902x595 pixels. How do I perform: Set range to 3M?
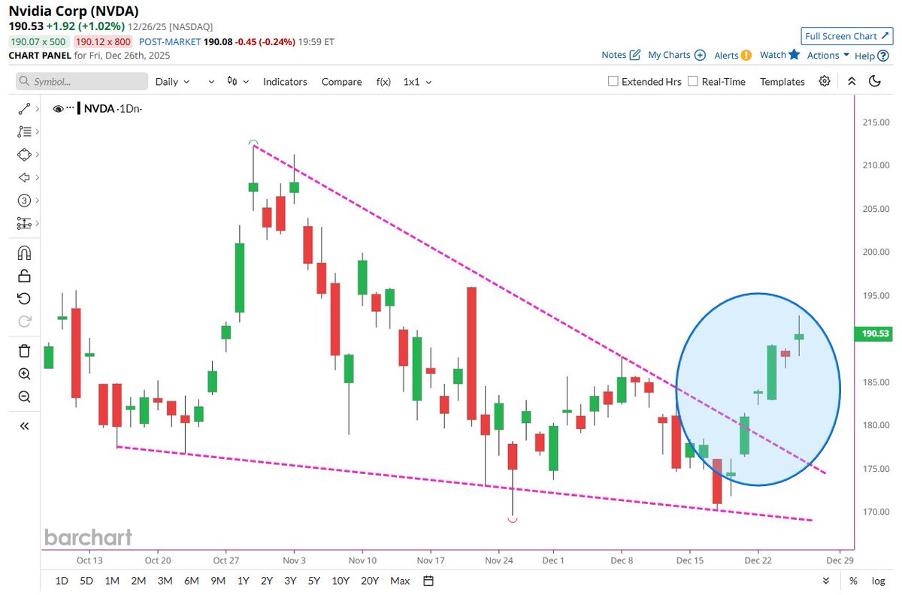click(x=165, y=581)
